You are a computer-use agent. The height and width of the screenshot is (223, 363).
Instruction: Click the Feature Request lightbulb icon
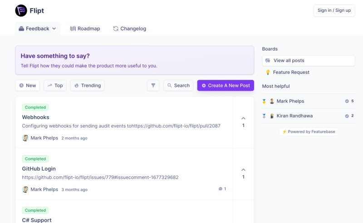(268, 72)
